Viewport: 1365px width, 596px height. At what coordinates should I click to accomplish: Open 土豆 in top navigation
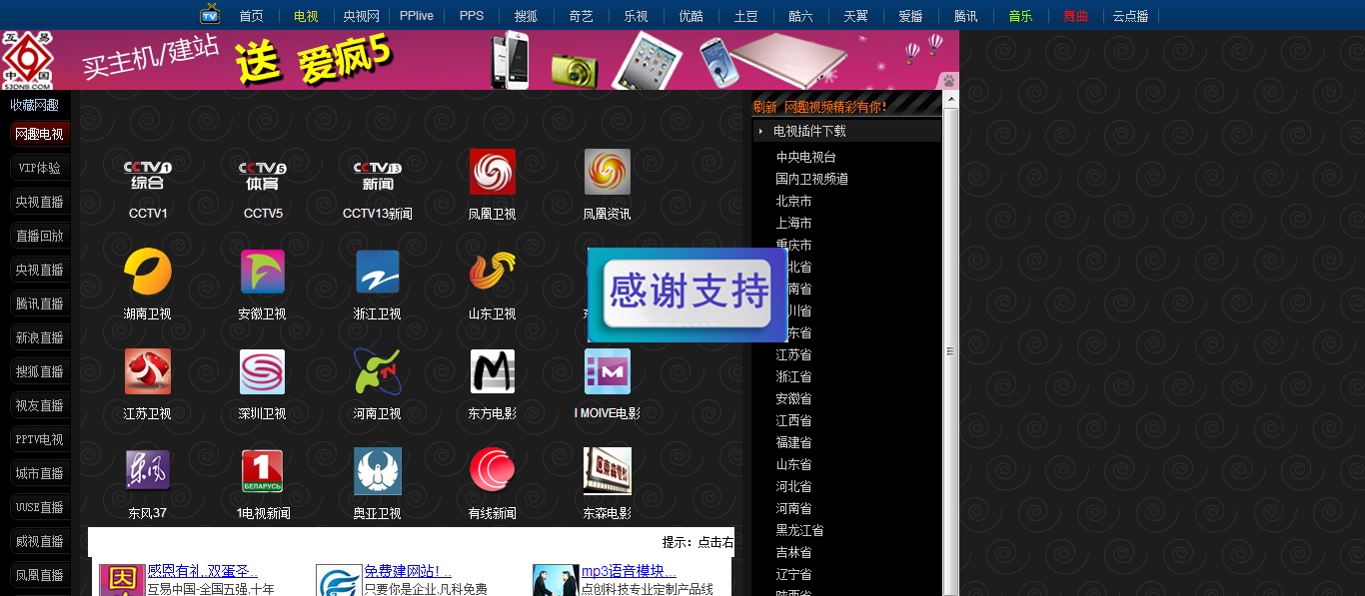tap(745, 16)
